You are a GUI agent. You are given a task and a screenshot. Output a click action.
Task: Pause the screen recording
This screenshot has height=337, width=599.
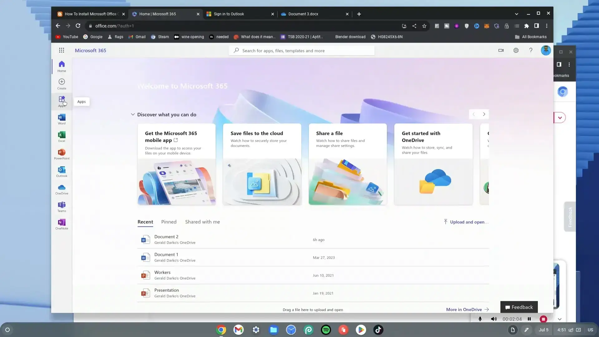coord(529,319)
